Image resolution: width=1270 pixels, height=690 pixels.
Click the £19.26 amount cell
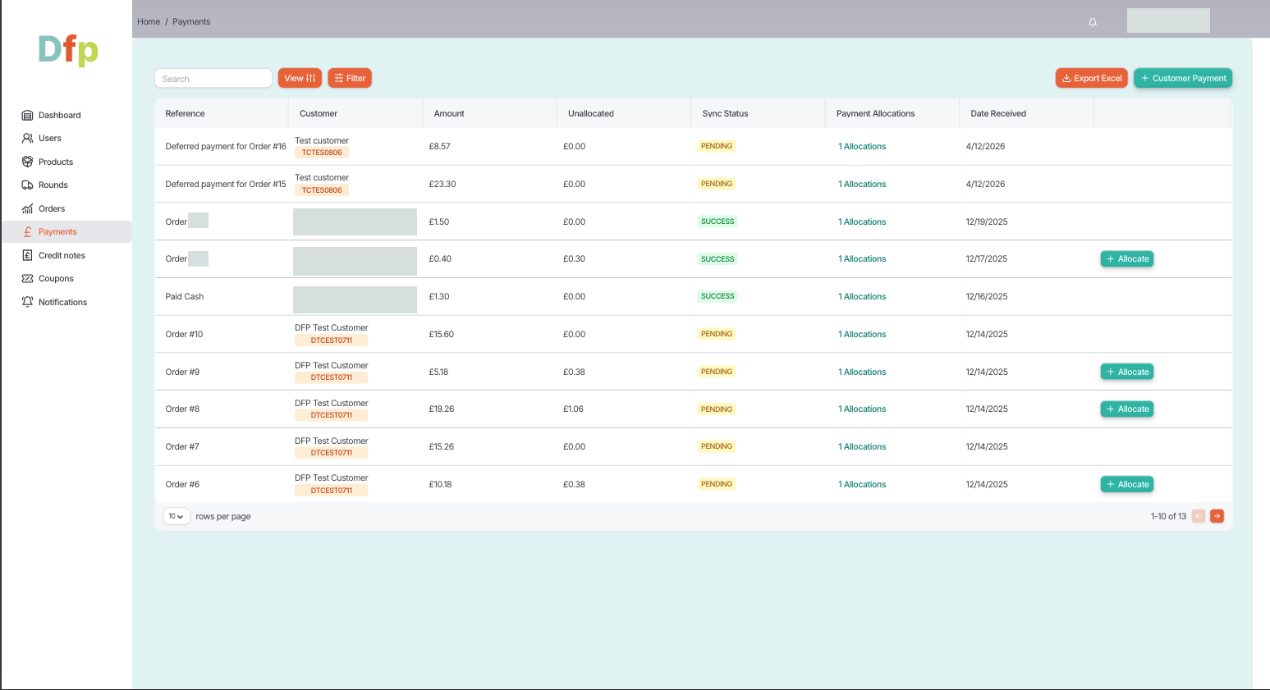tap(442, 409)
